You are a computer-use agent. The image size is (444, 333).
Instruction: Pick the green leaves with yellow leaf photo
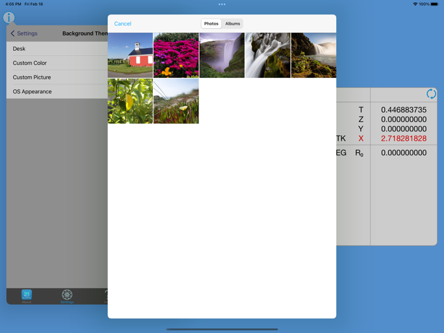point(130,101)
